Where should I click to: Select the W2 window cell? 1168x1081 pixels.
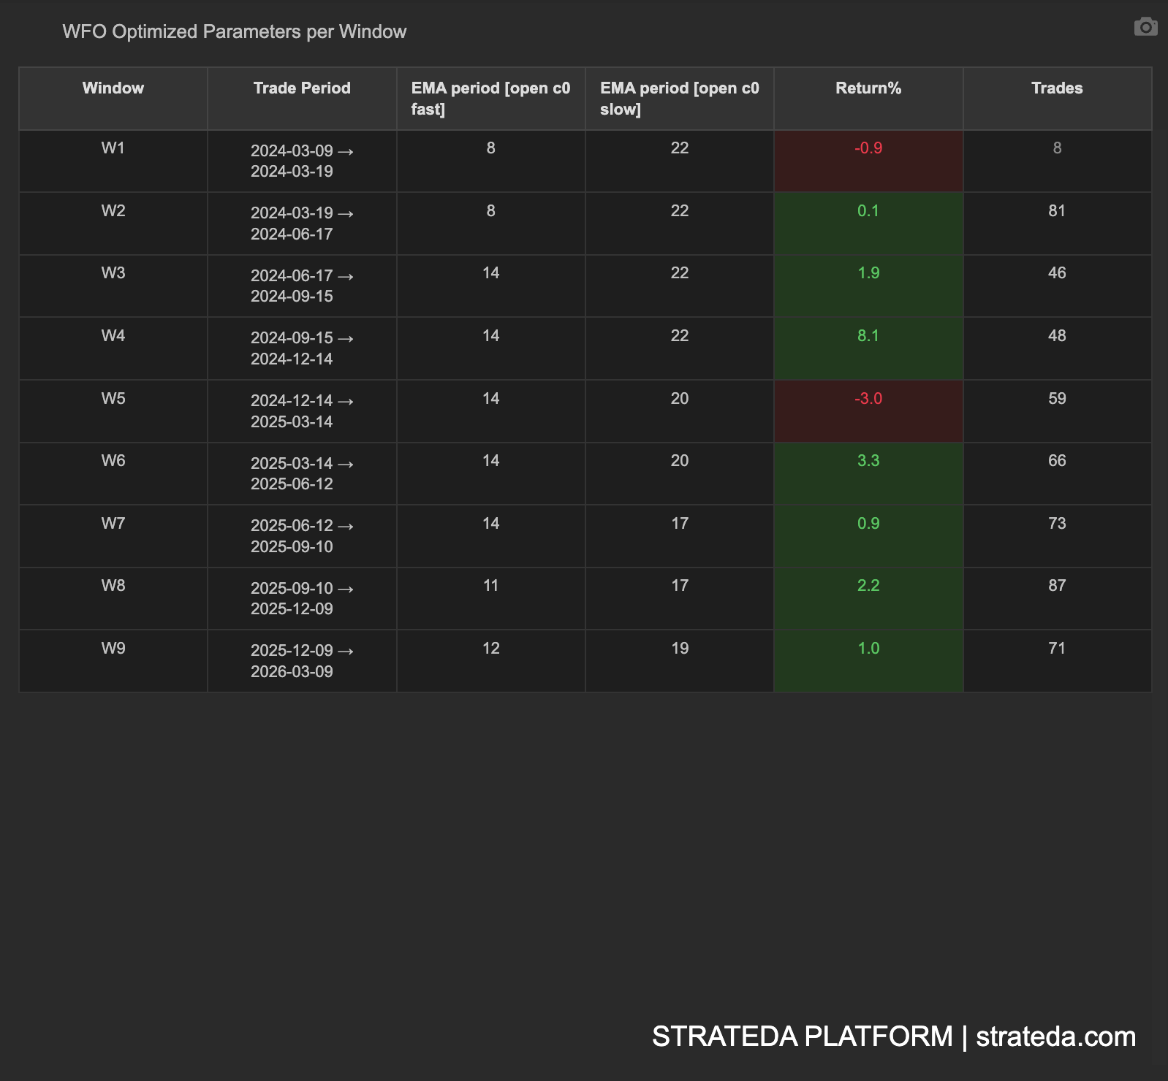point(113,224)
